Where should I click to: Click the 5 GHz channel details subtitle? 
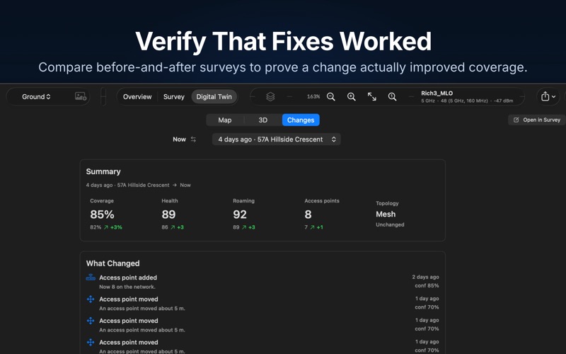click(467, 101)
